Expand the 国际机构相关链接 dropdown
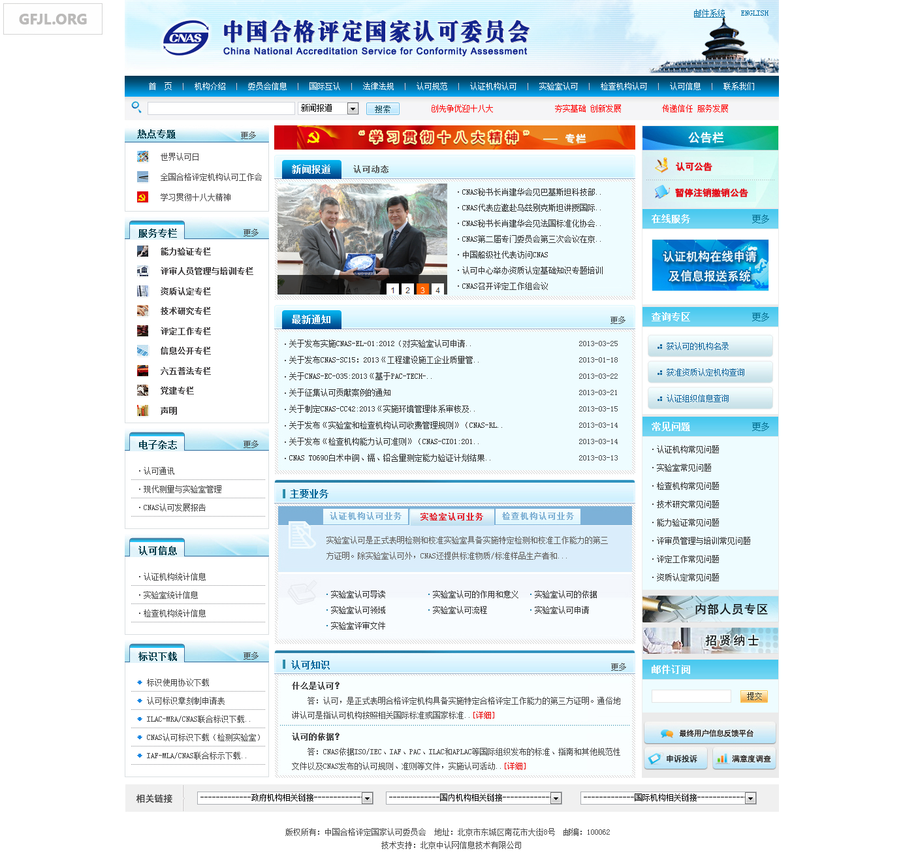 click(750, 798)
